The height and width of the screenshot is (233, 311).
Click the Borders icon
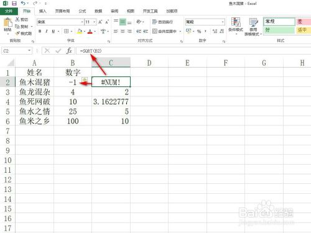[66, 31]
